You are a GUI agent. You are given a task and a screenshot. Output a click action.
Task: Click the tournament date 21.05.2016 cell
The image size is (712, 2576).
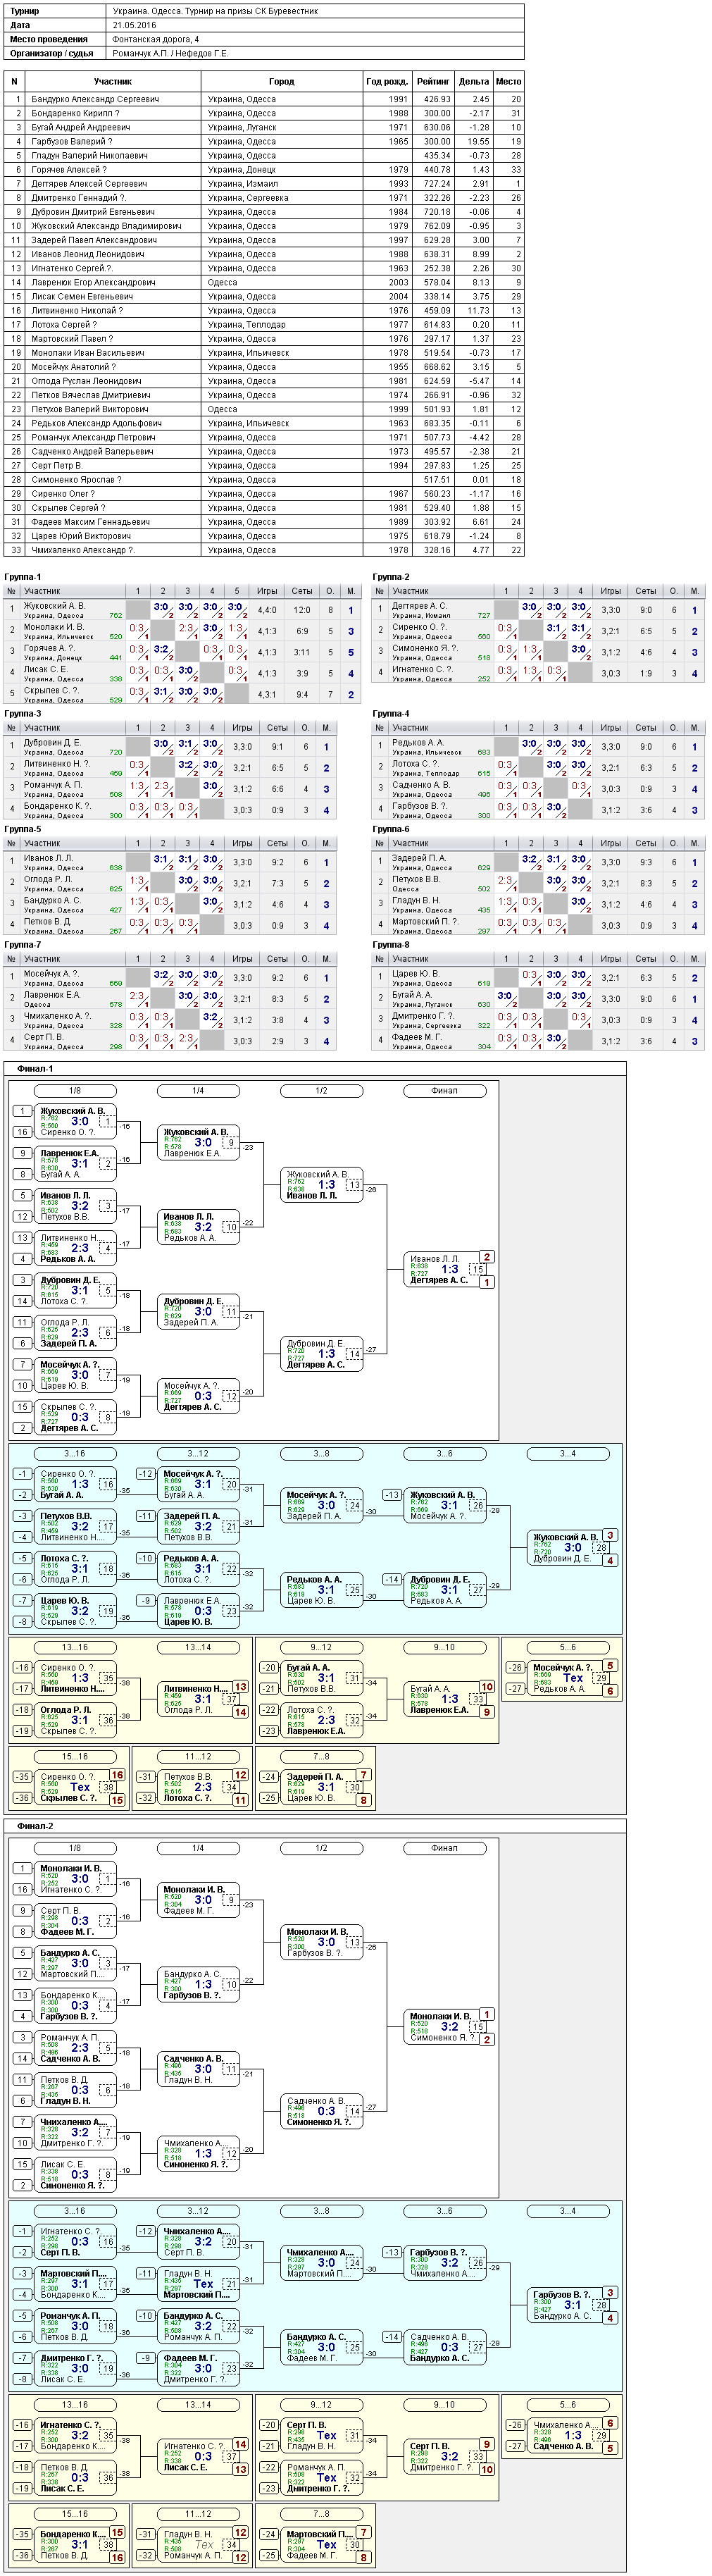click(x=134, y=26)
